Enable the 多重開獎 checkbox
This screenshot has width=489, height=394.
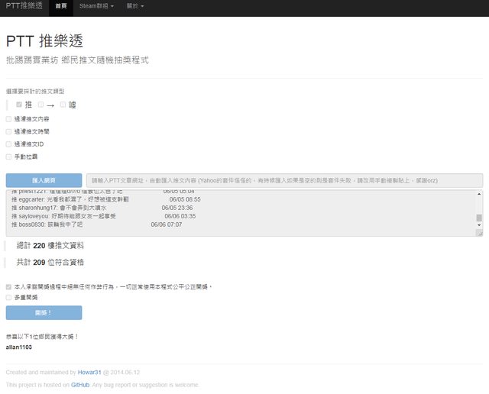pyautogui.click(x=8, y=297)
